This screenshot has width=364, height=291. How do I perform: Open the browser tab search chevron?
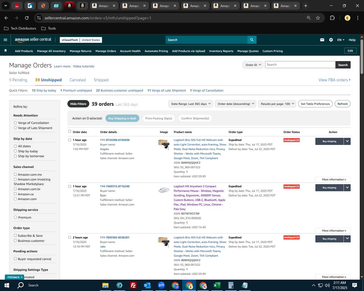pos(5,6)
